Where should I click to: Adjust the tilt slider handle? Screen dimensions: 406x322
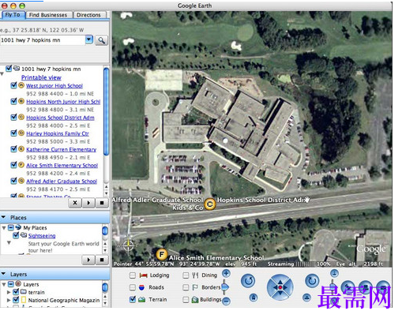[333, 286]
